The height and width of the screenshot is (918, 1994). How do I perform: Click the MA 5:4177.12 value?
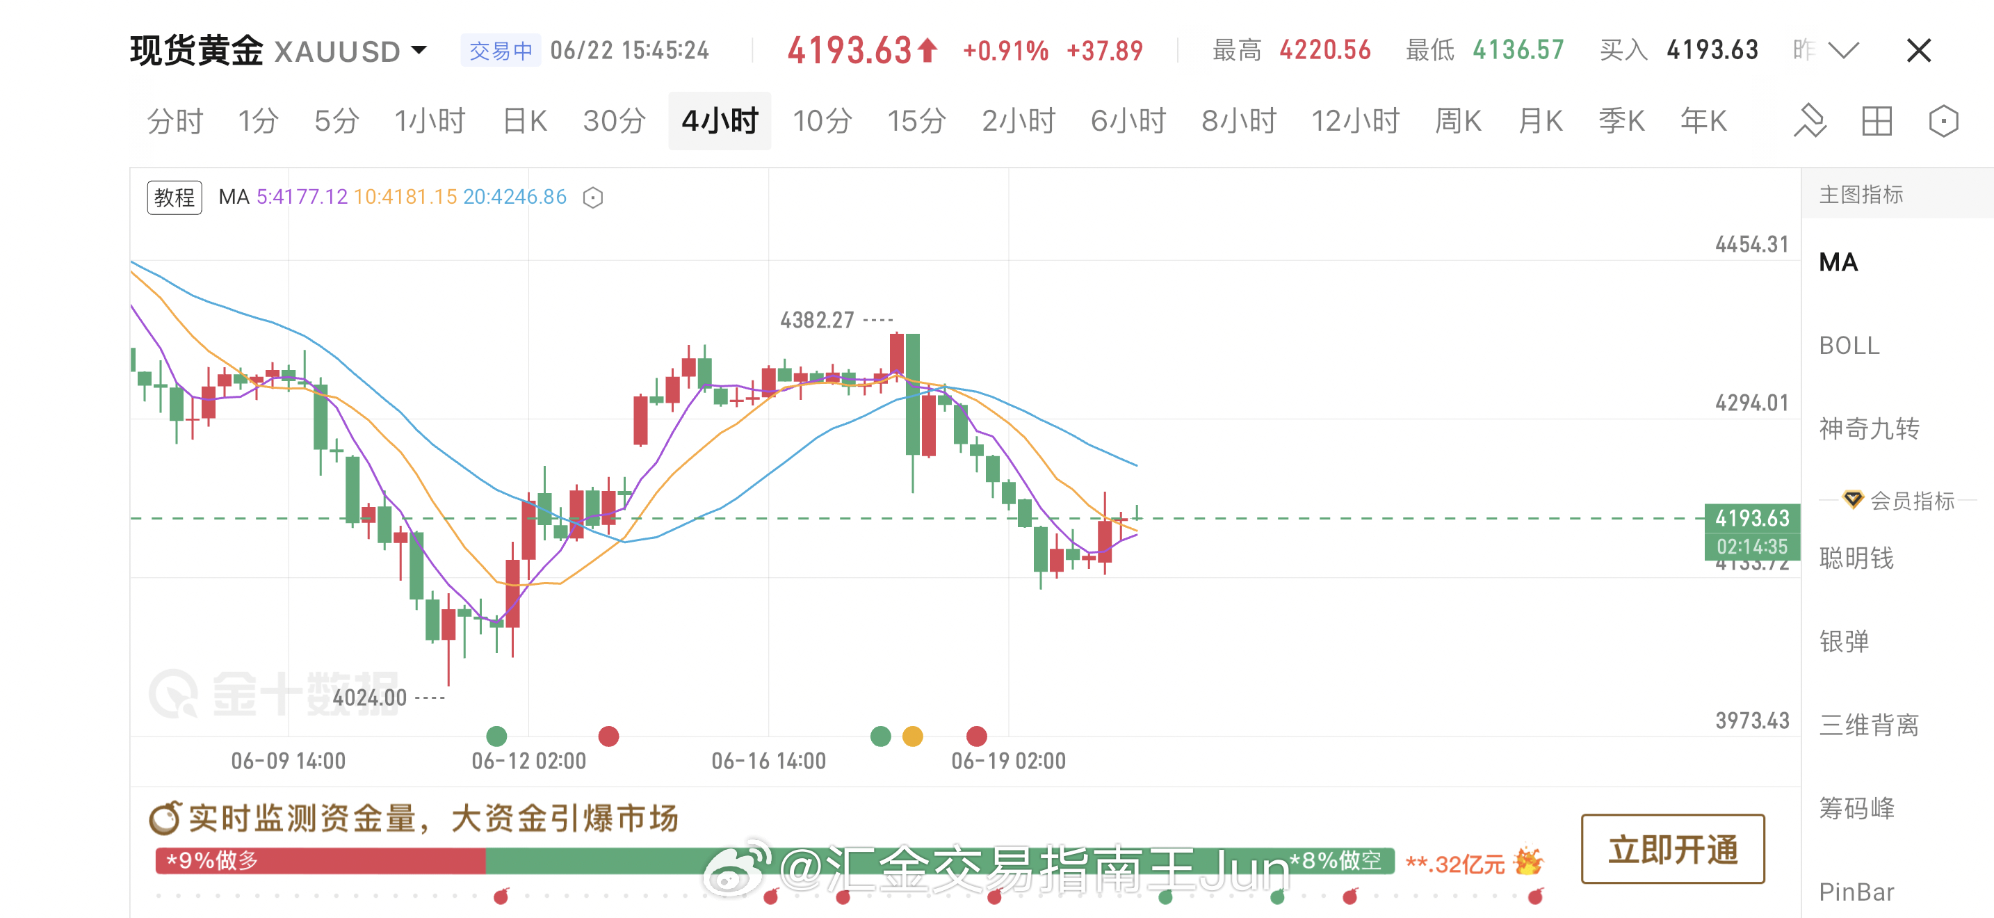[302, 197]
